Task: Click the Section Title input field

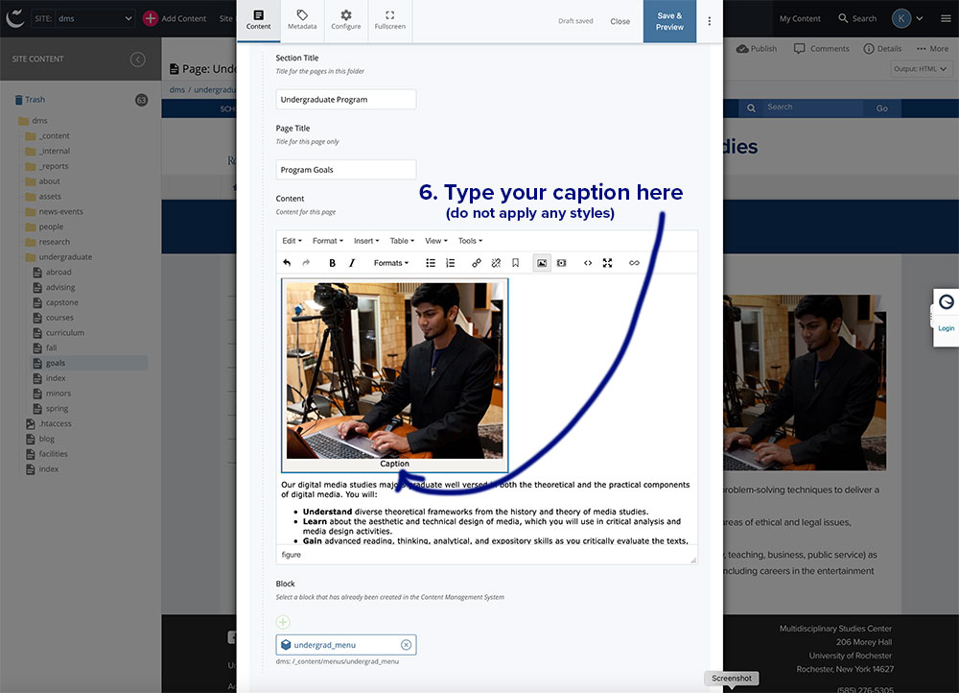Action: (346, 99)
